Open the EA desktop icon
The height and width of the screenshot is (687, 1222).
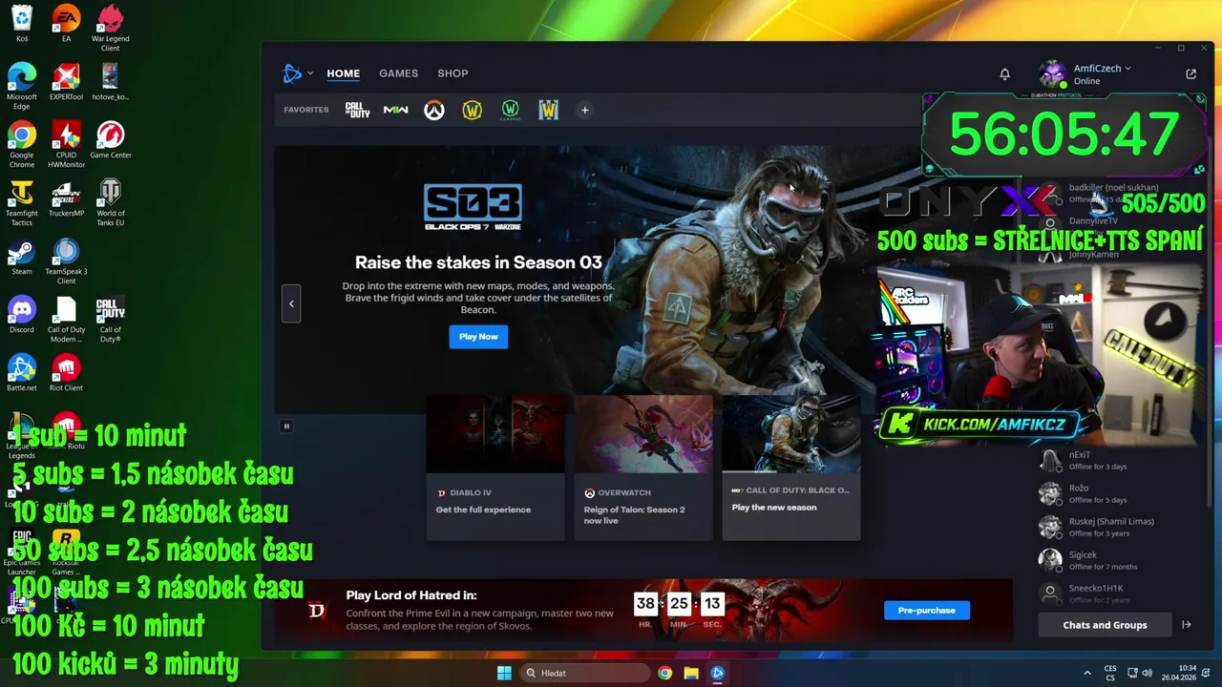(x=66, y=25)
